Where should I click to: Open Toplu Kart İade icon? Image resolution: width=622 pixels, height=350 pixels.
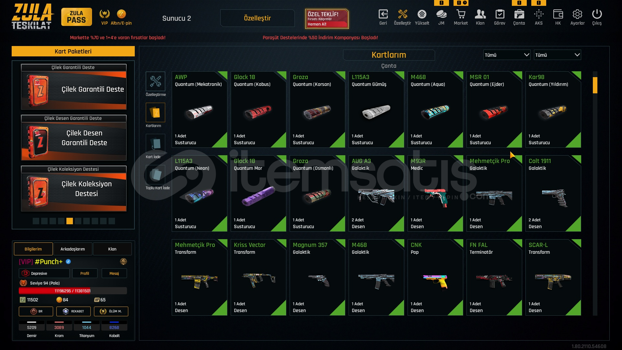(x=155, y=175)
